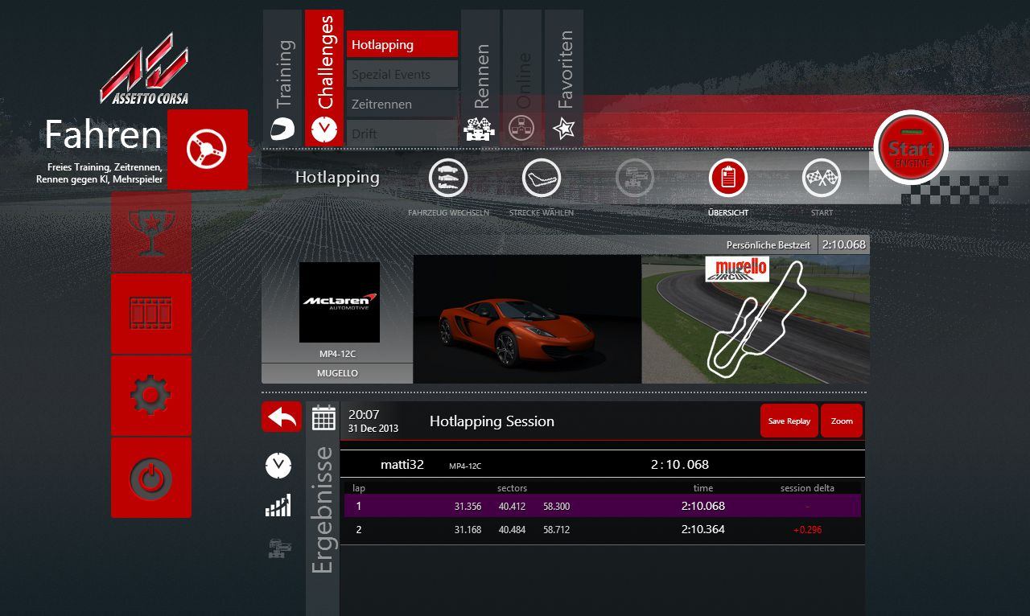Select the Strecke Wählen track icon

click(x=542, y=178)
